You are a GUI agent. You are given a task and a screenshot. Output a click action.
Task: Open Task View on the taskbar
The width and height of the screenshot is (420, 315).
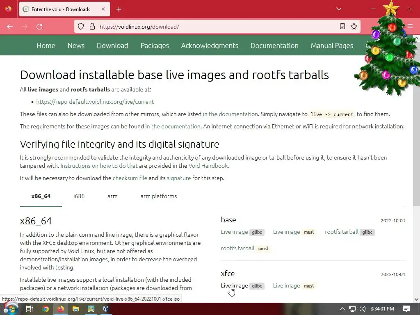tap(29, 309)
